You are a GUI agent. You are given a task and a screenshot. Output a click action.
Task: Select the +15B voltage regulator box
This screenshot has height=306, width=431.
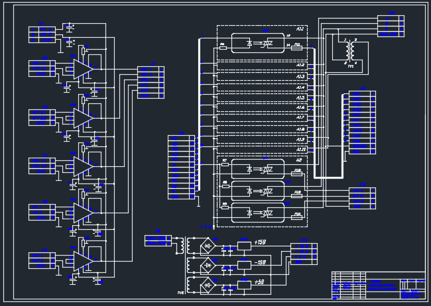[245, 246]
